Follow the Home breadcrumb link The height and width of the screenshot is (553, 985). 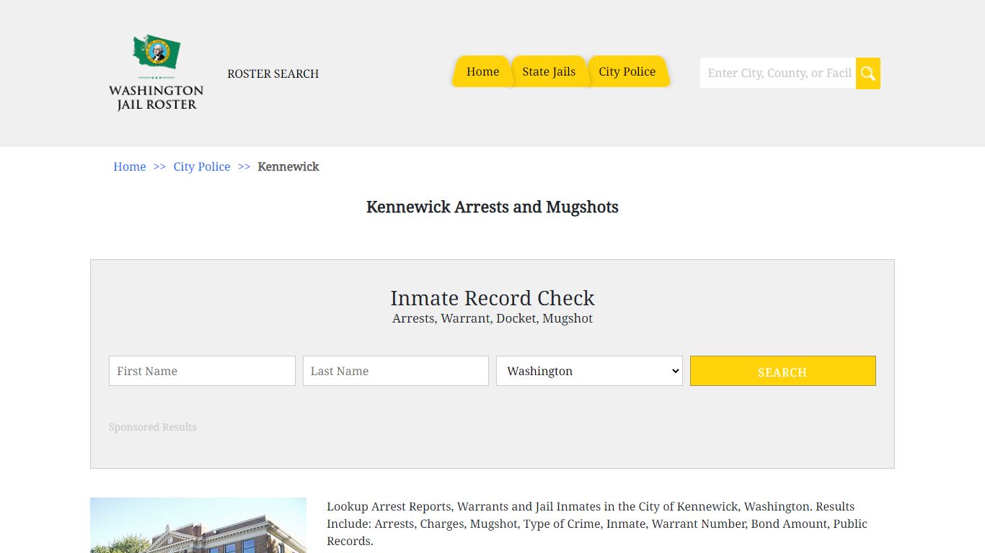click(130, 166)
